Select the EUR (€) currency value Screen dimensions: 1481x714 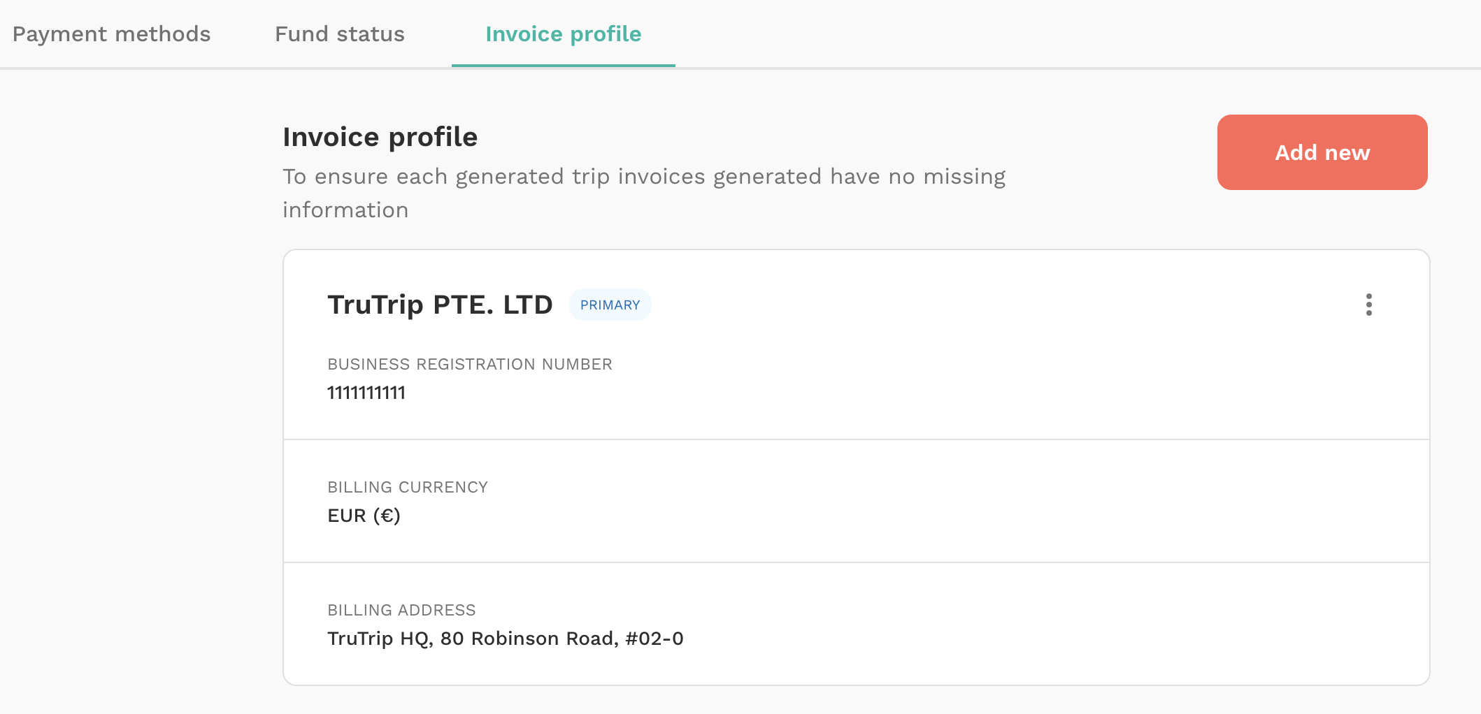pyautogui.click(x=364, y=516)
